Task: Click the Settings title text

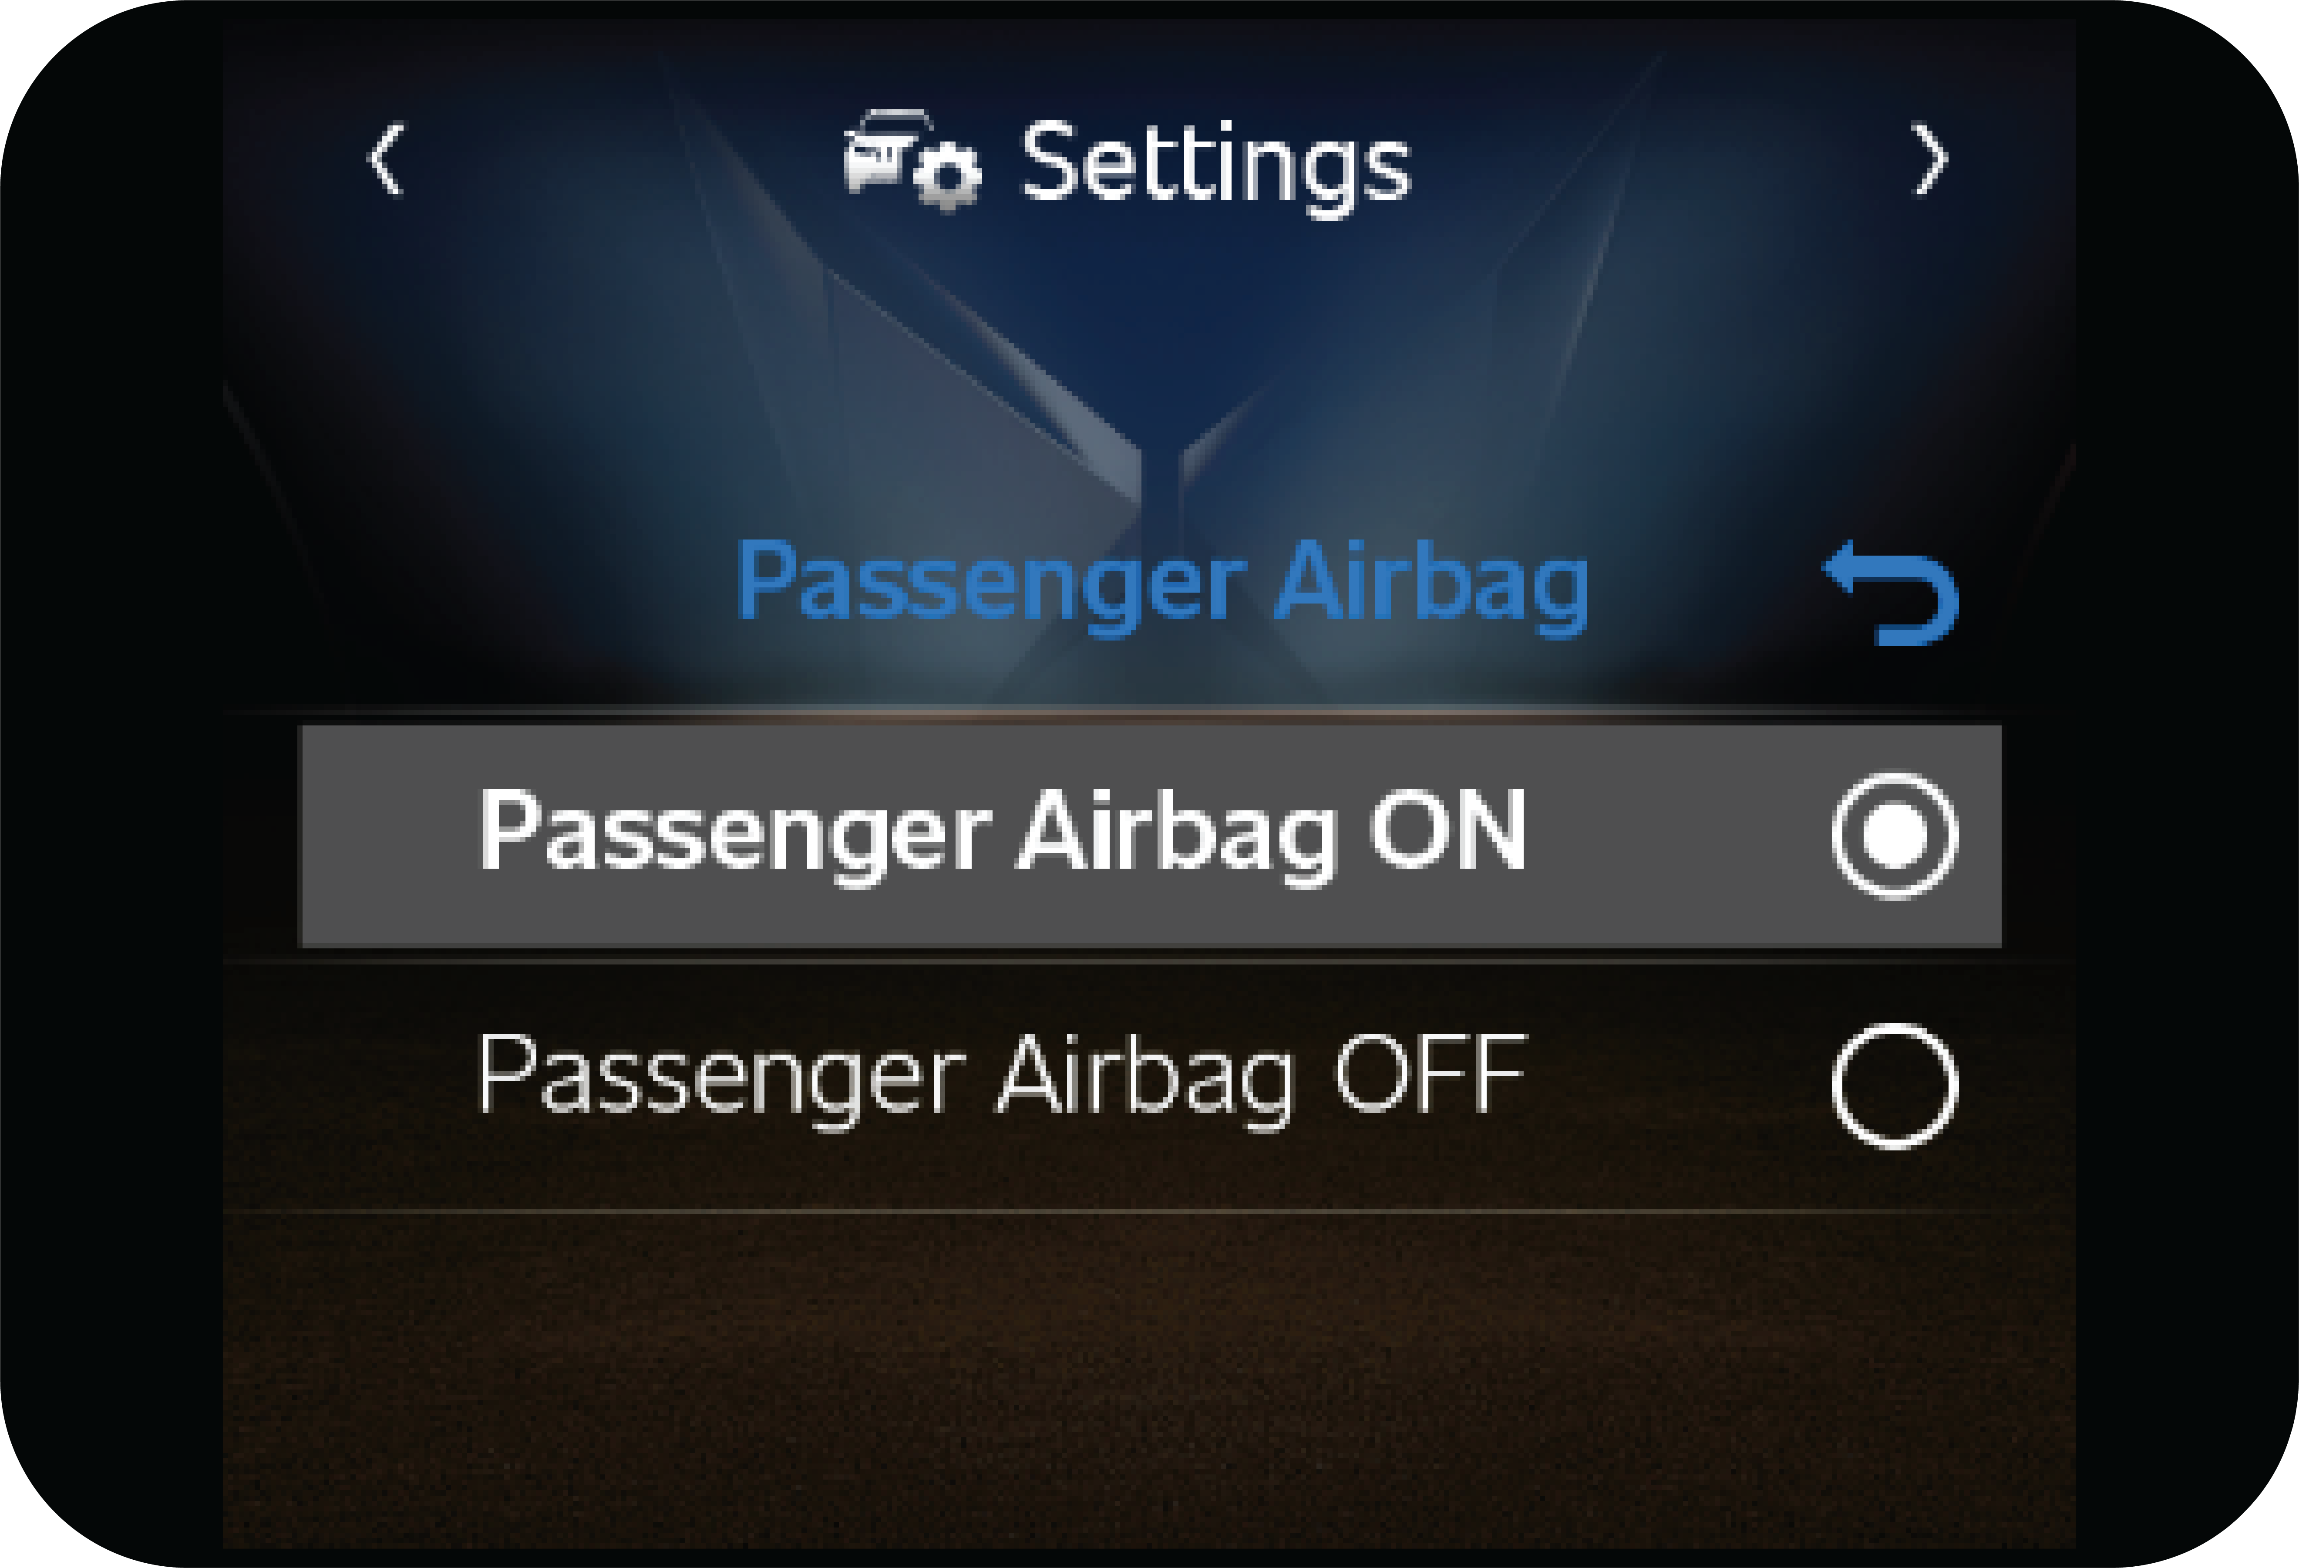Action: click(1215, 164)
